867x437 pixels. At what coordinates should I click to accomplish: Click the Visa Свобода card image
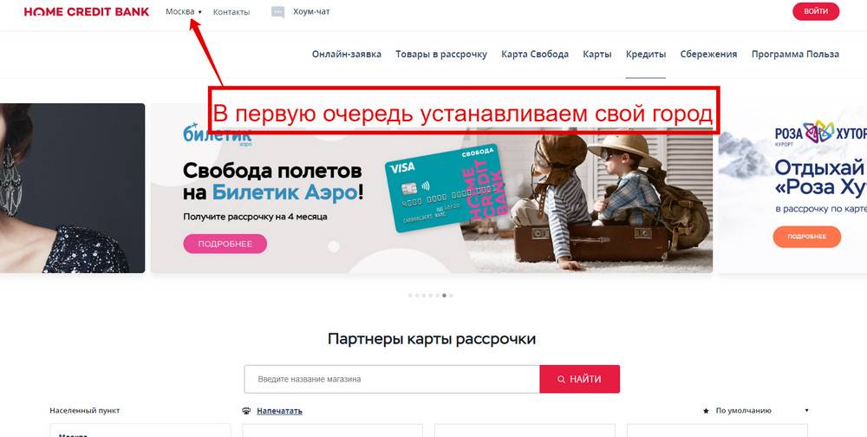coord(447,188)
